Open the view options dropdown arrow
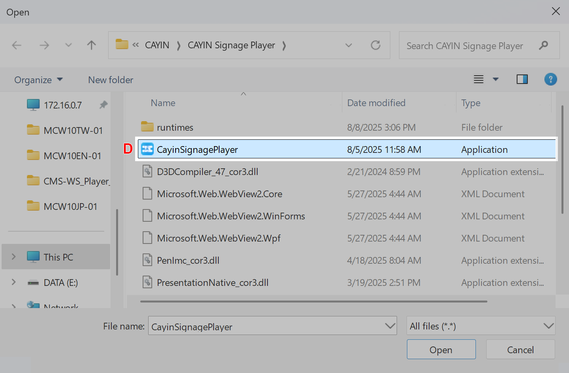This screenshot has height=373, width=569. click(x=495, y=80)
